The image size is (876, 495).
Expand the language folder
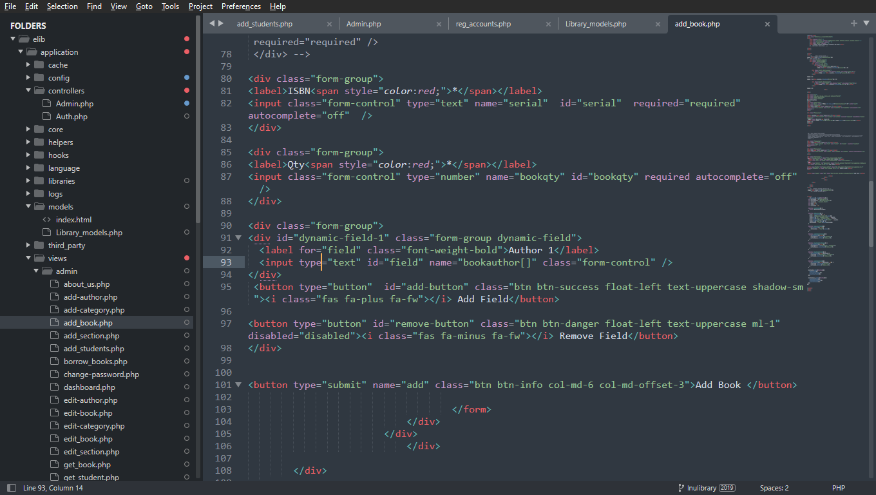pos(28,168)
